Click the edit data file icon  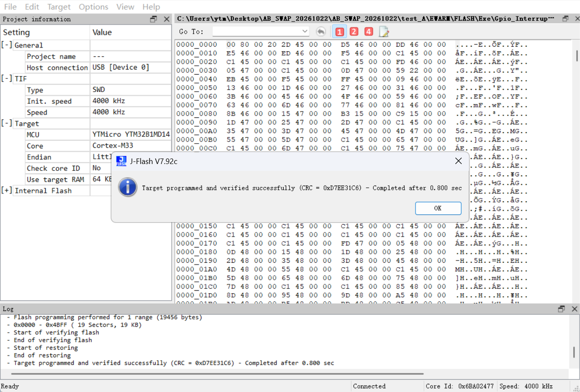(384, 31)
